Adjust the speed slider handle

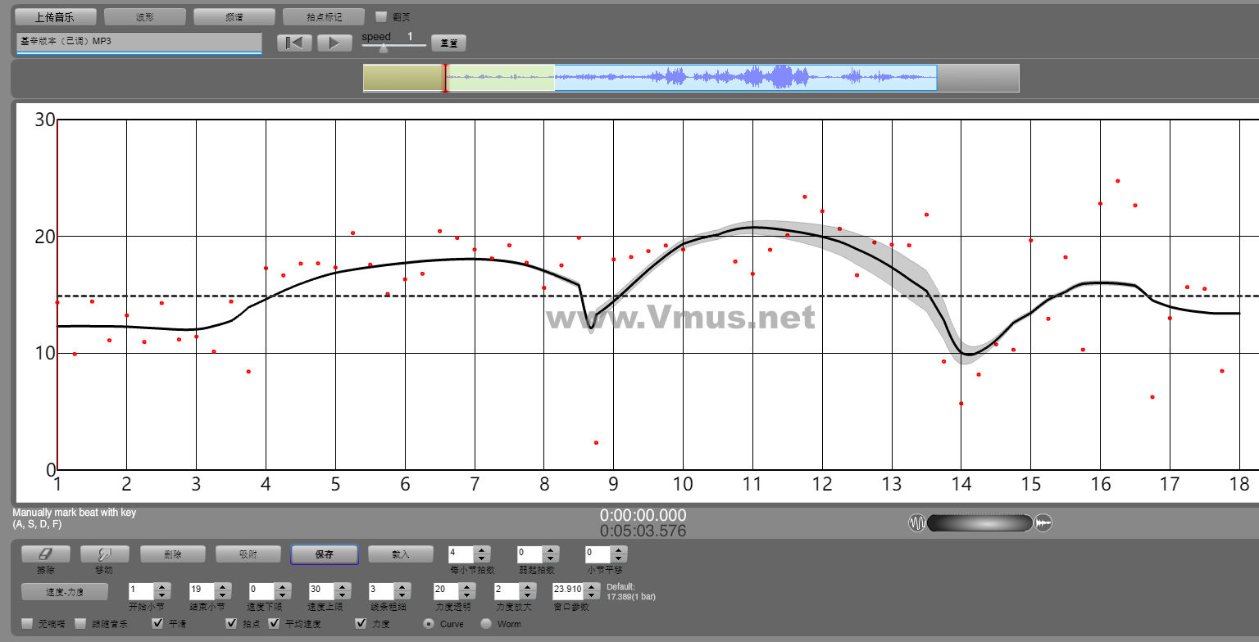(383, 47)
